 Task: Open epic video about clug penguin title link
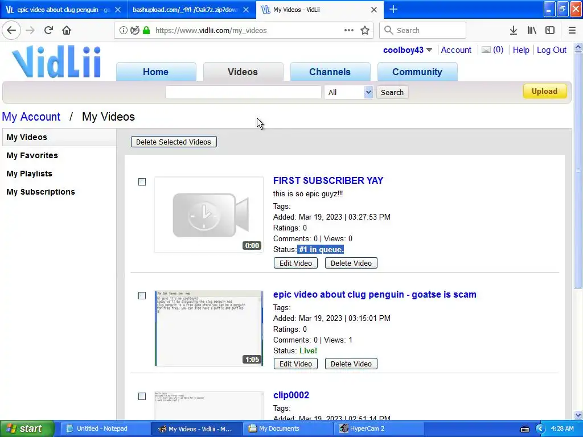375,294
